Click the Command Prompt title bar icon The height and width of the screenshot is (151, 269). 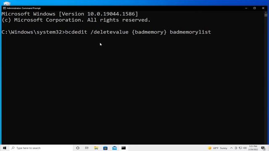(5, 8)
